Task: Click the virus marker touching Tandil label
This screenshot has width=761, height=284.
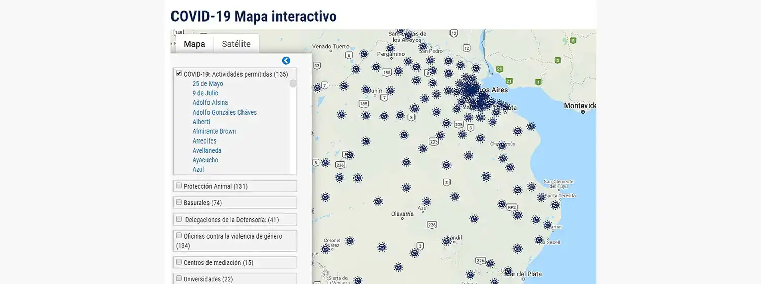Action: point(446,241)
